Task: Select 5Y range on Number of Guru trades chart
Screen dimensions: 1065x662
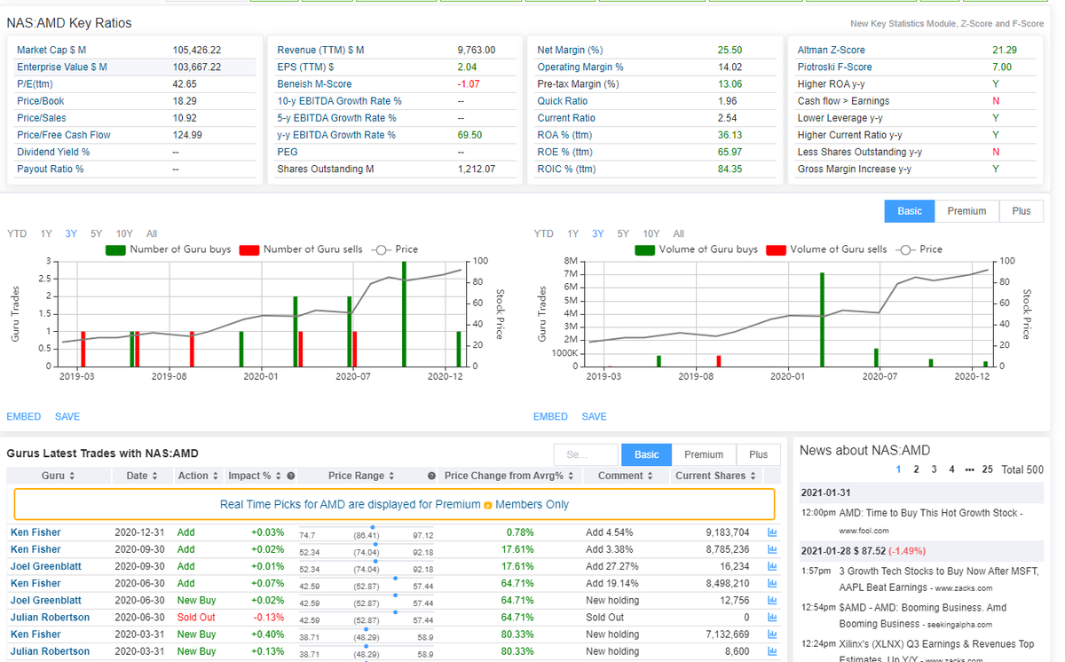Action: pos(96,233)
